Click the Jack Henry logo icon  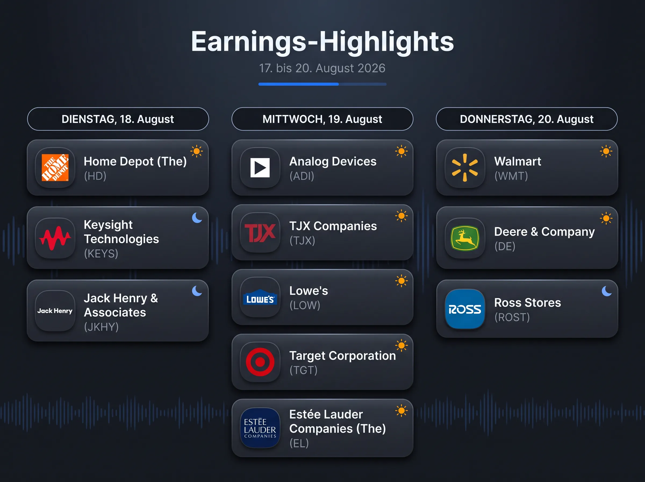(x=55, y=311)
